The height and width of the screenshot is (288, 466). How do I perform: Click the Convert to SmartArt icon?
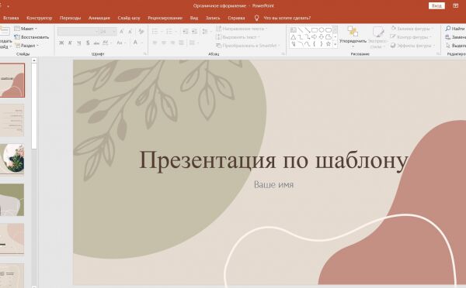(x=219, y=46)
